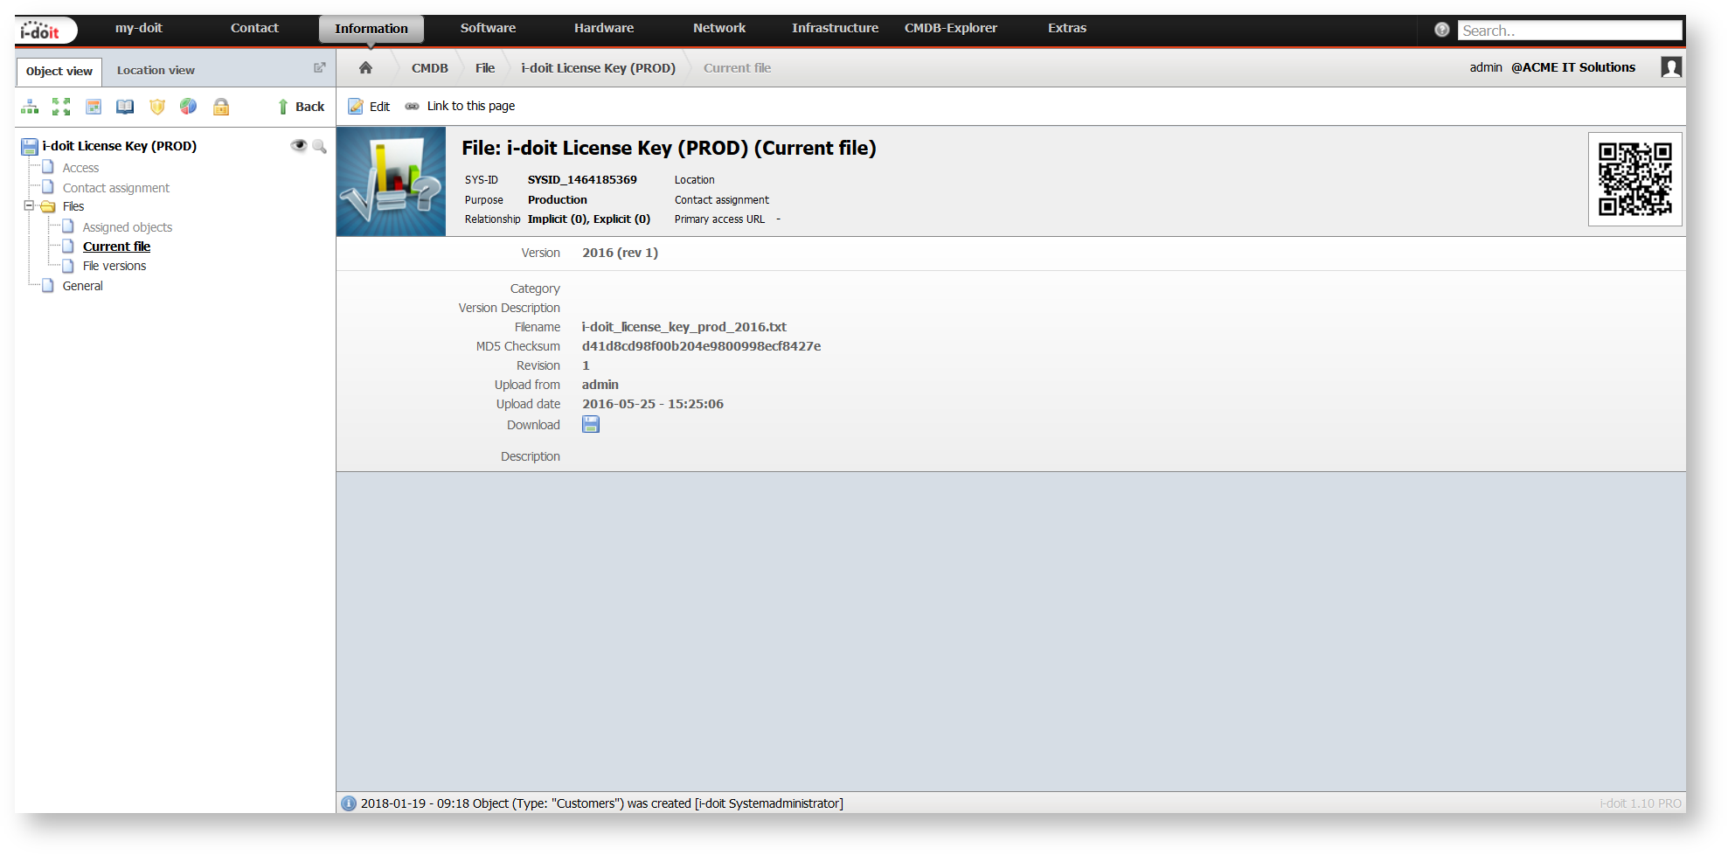This screenshot has width=1728, height=855.
Task: Open the Network menu
Action: (719, 28)
